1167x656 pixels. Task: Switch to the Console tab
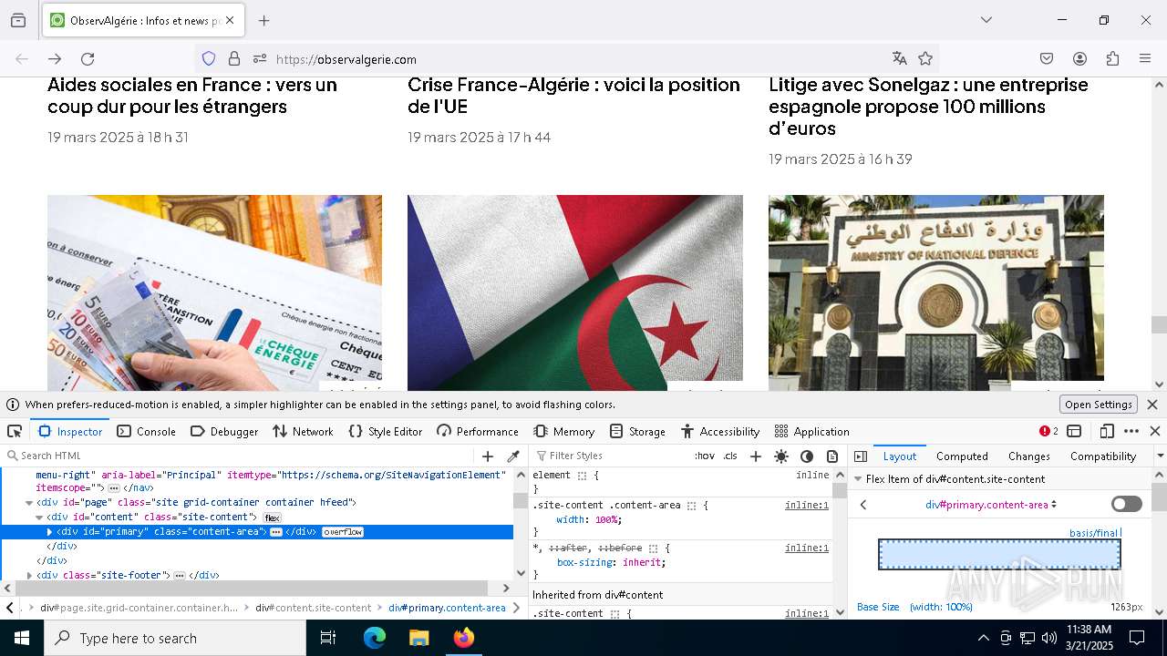146,431
